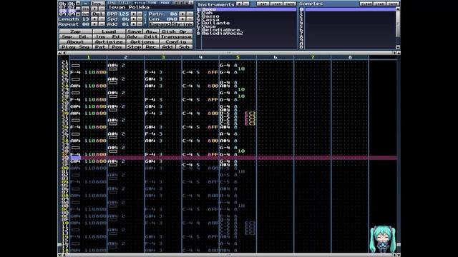Clear the selected sample

366,4
